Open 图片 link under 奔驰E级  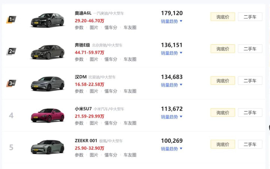(x=94, y=59)
